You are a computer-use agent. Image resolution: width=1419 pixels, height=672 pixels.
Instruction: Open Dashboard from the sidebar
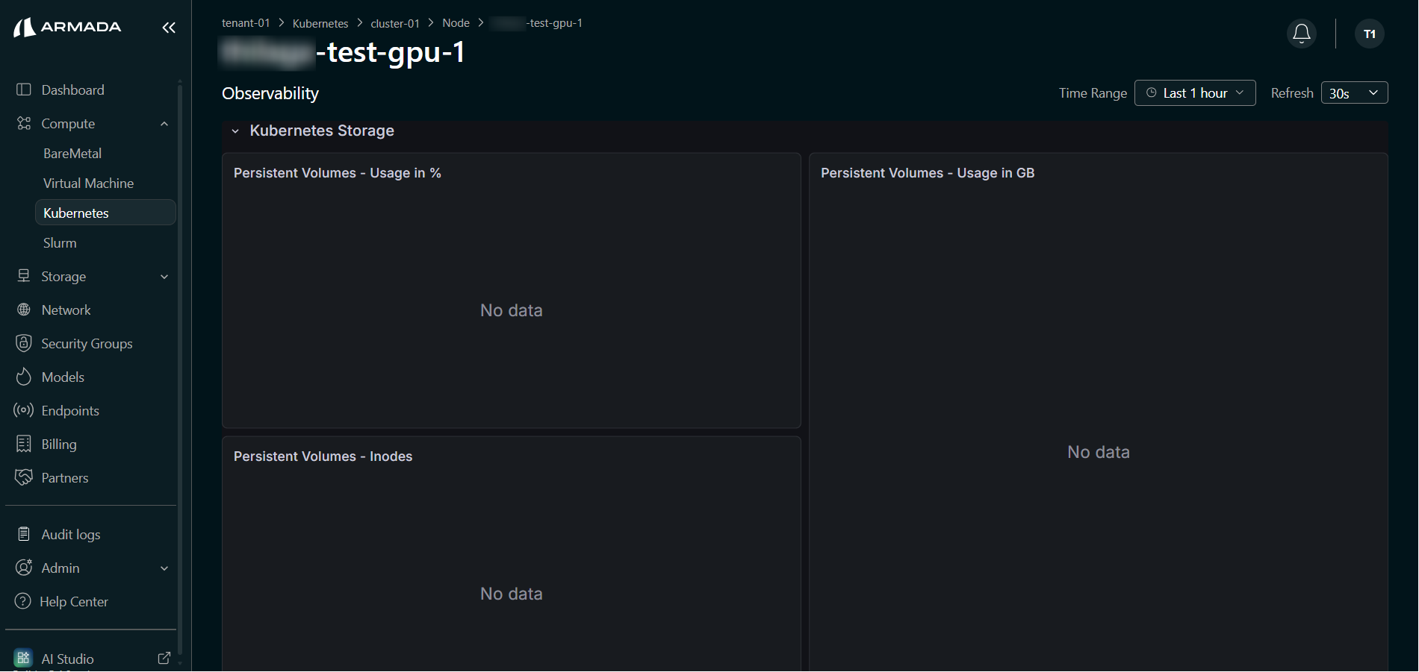pyautogui.click(x=72, y=90)
